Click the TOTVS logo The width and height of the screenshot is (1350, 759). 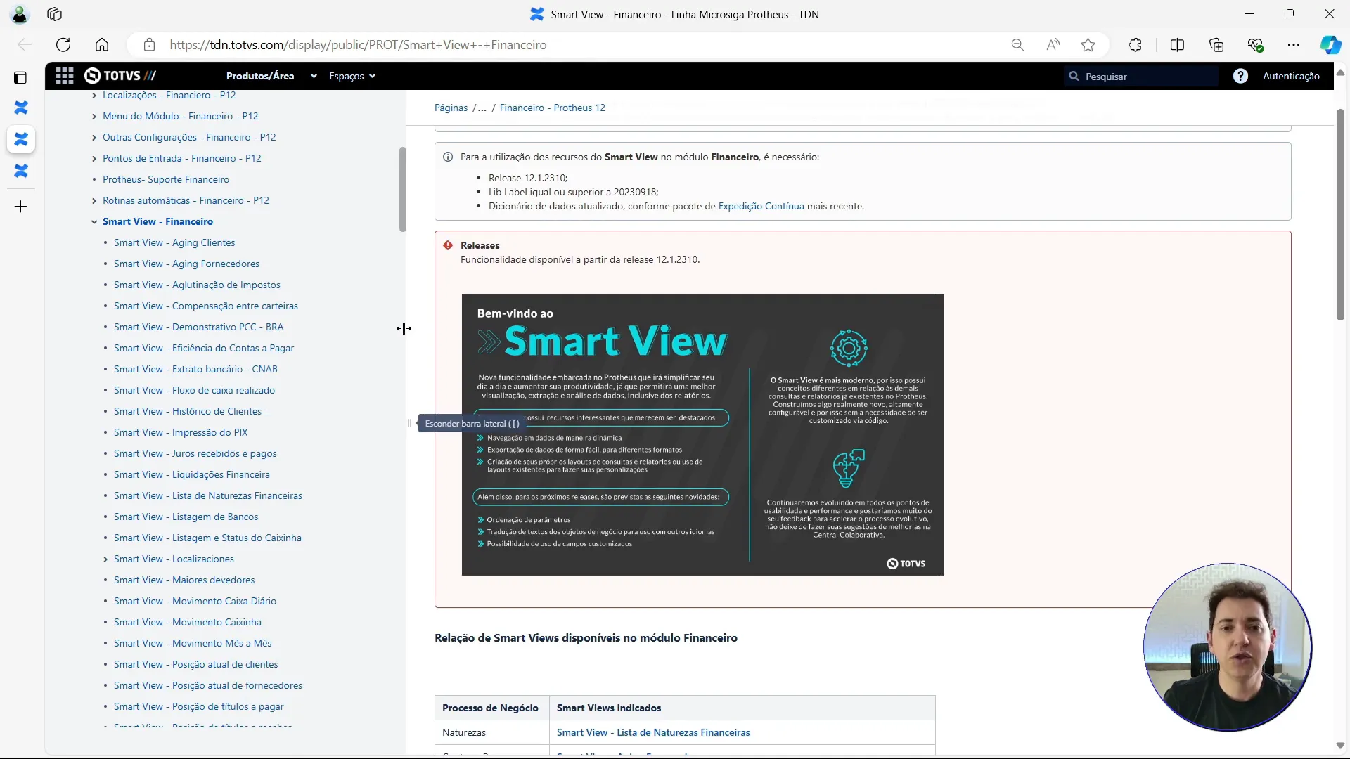(x=120, y=76)
